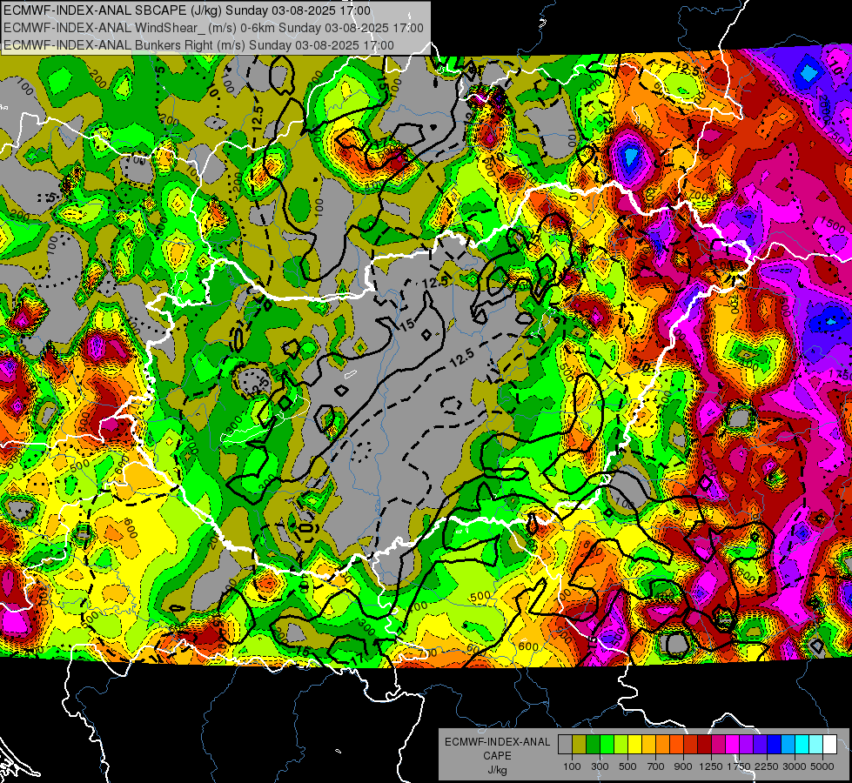This screenshot has width=852, height=783.
Task: Click the 500 value under the color legend
Action: tap(627, 766)
